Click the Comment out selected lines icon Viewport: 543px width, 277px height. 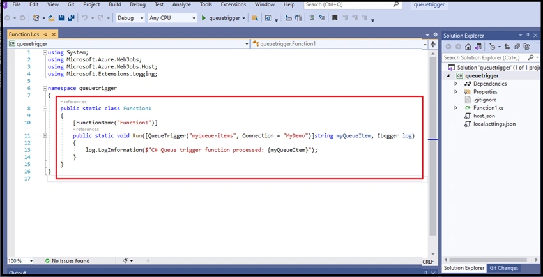(x=312, y=18)
